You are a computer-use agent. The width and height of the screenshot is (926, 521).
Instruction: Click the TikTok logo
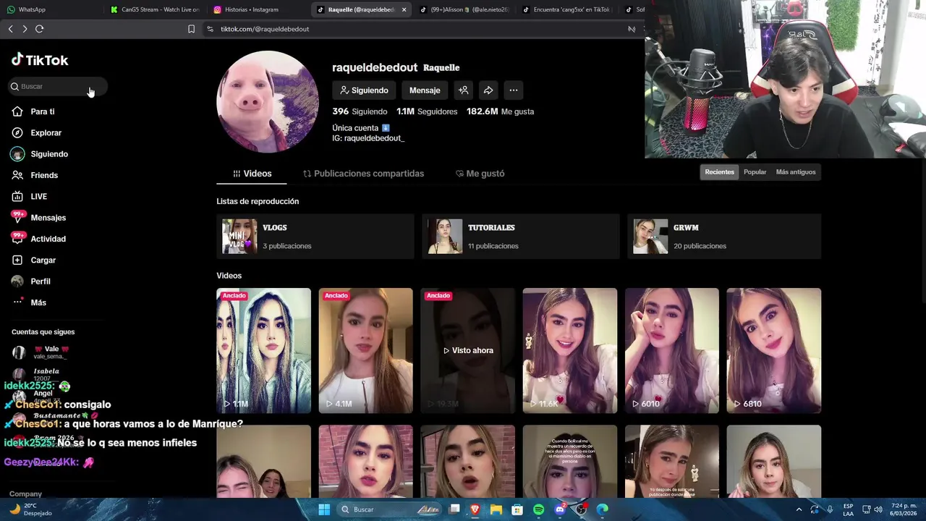(40, 60)
